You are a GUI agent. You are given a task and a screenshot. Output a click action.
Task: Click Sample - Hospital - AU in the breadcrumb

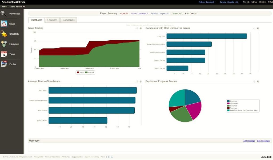point(17,7)
